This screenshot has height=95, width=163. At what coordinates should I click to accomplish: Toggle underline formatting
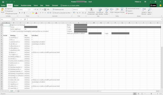point(24,13)
